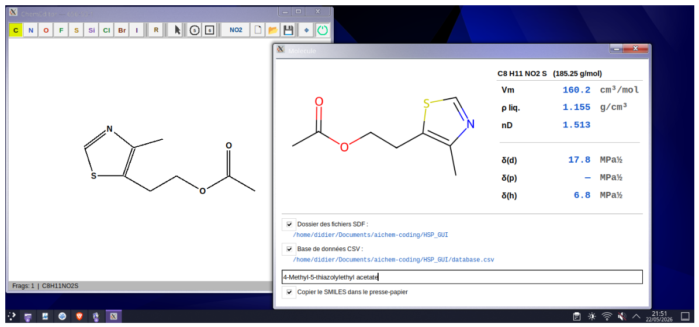Click the ester O atom in editor canvas

pos(202,191)
